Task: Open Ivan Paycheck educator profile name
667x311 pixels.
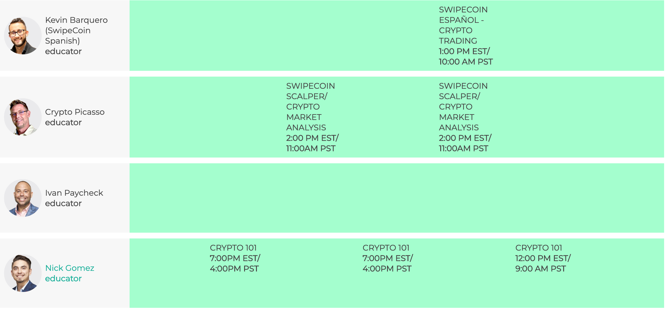Action: pos(74,198)
